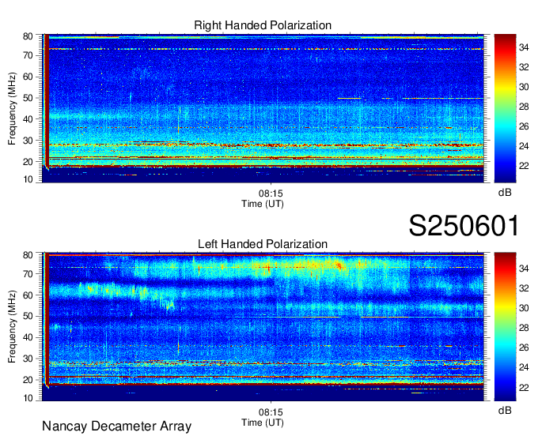Image resolution: width=538 pixels, height=436 pixels.
Task: Click the 24 dB label on Right Handed color bar
Action: coord(524,146)
